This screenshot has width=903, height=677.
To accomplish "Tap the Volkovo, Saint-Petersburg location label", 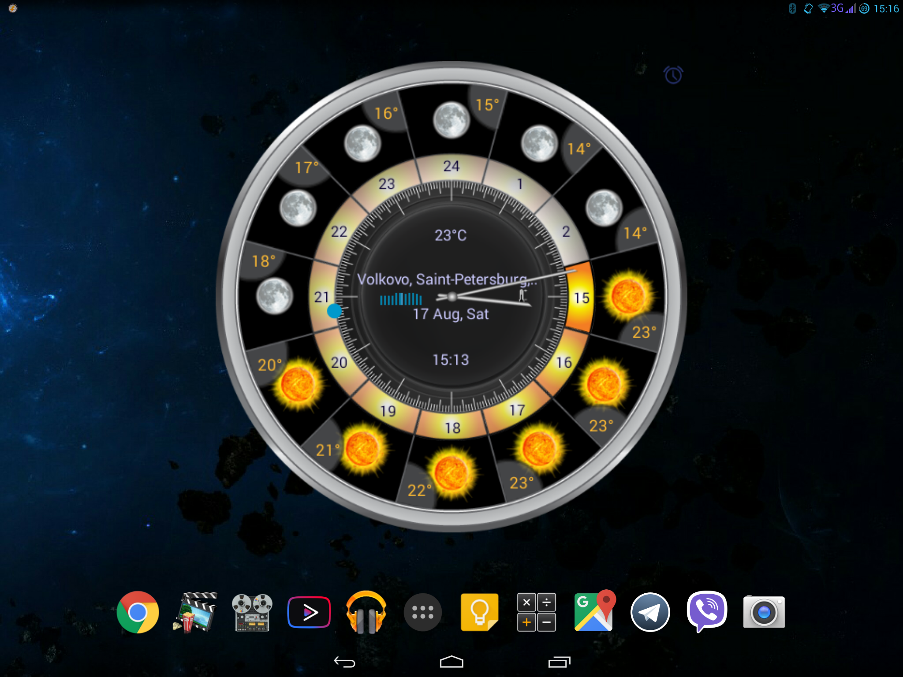I will pos(445,279).
